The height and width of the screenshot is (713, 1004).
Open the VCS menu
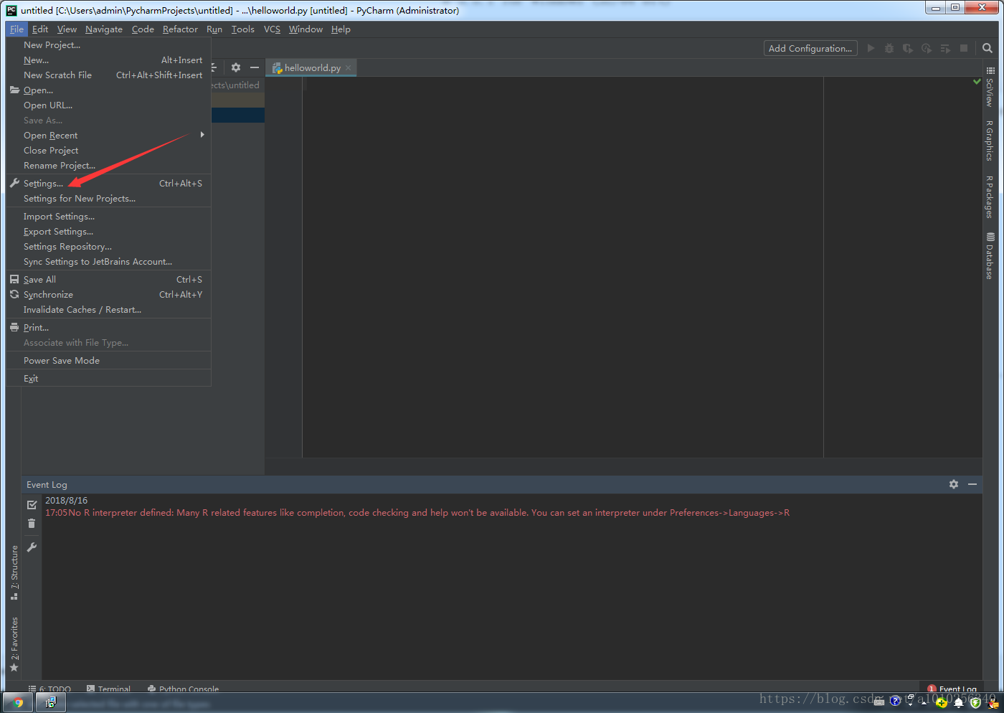[272, 29]
